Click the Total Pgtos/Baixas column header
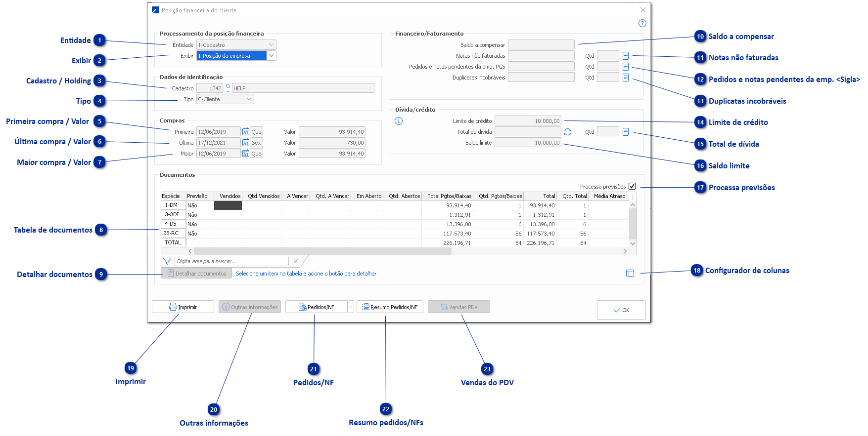Image resolution: width=868 pixels, height=436 pixels. (448, 197)
